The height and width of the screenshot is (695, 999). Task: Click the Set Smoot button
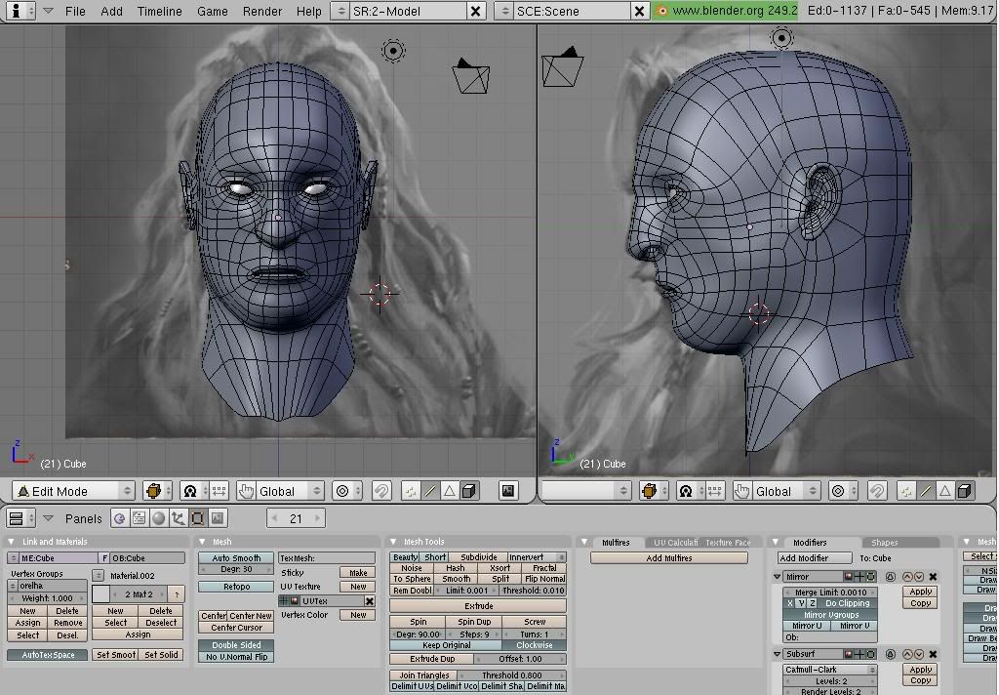pos(116,655)
